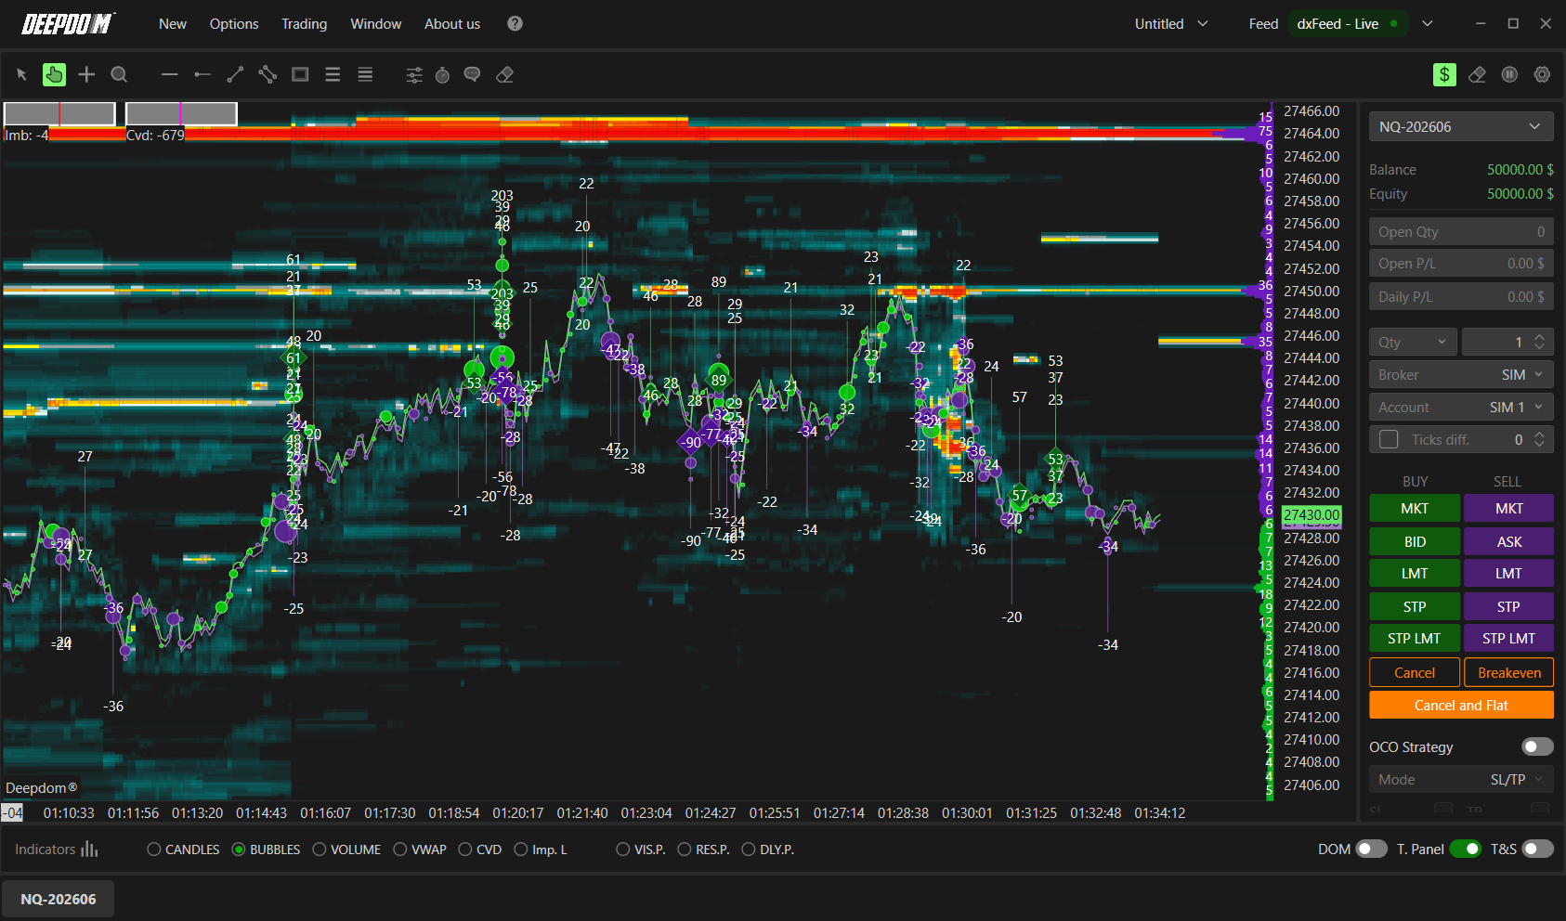Open the Broker SIM dropdown
This screenshot has height=921, width=1566.
tap(1461, 375)
